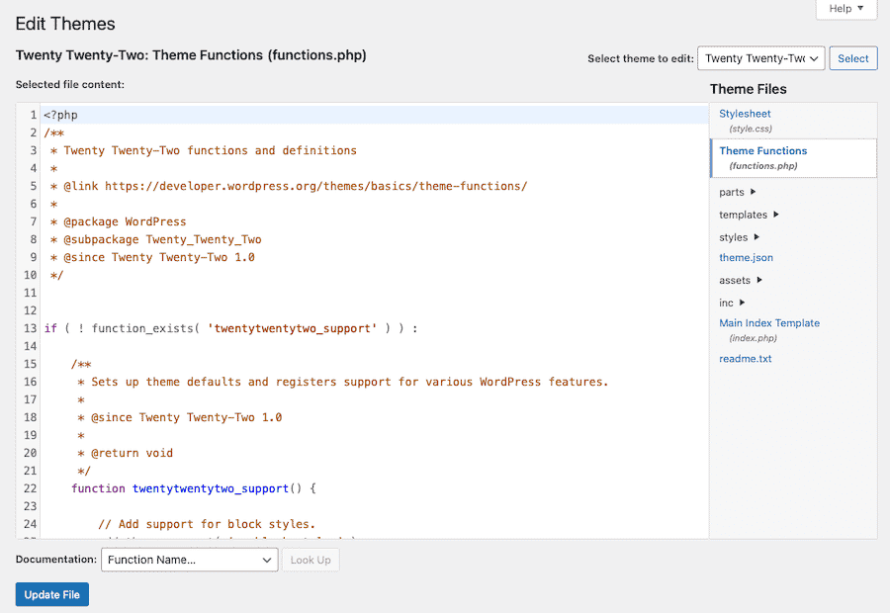Click the Look Up button

pyautogui.click(x=311, y=560)
